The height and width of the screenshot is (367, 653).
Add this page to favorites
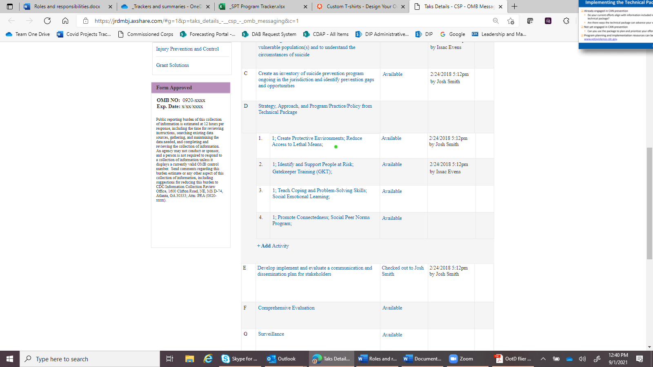tap(511, 21)
